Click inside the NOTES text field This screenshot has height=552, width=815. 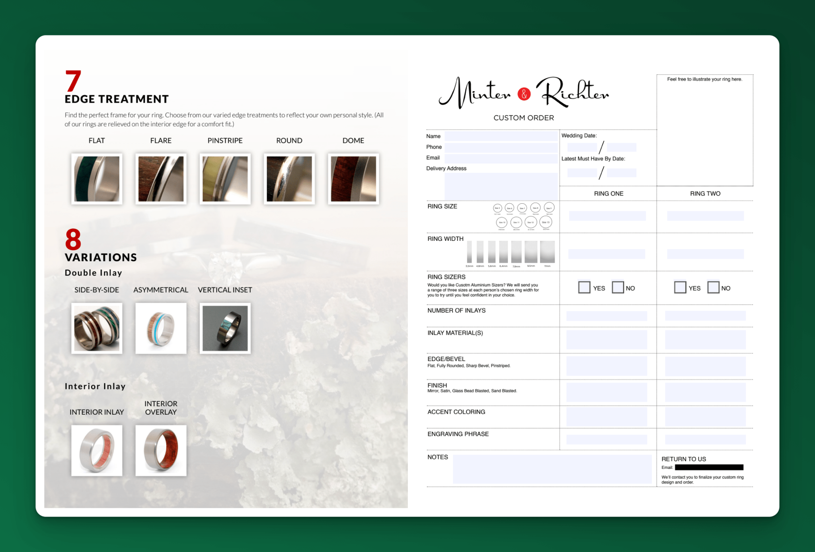tap(553, 470)
